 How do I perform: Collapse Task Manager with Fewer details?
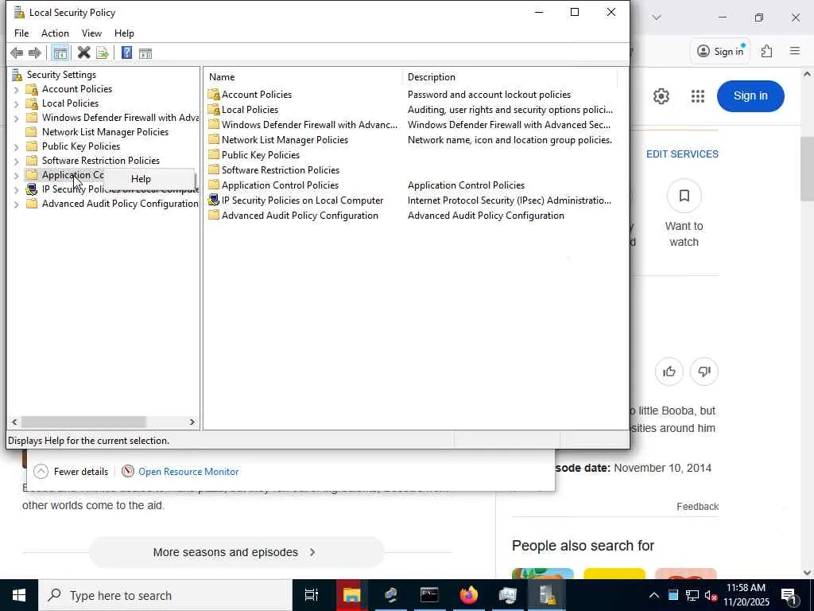coord(71,471)
